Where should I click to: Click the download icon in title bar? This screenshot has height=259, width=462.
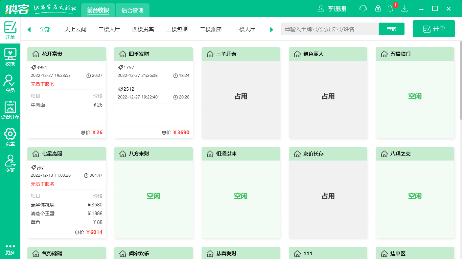click(404, 8)
